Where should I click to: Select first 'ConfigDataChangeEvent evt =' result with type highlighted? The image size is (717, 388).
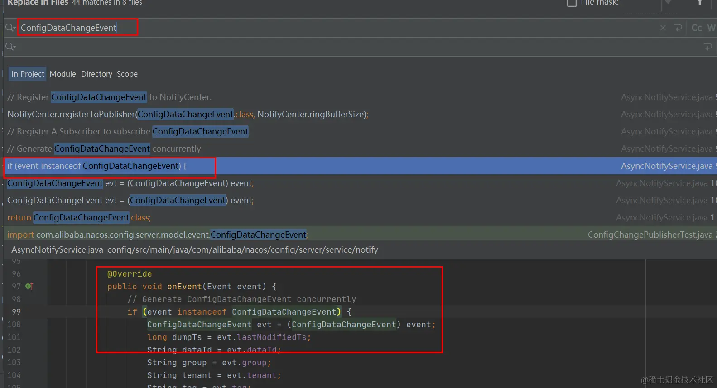click(360, 183)
